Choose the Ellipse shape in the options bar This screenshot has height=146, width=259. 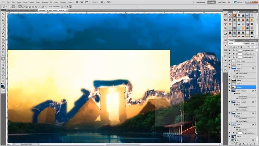point(33,6)
